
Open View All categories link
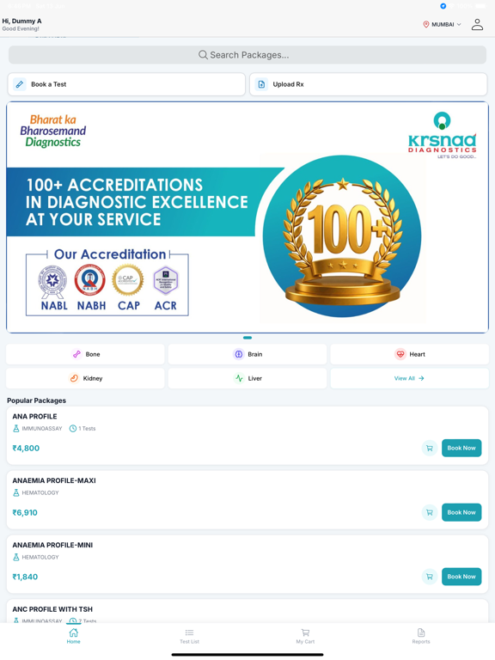(410, 378)
